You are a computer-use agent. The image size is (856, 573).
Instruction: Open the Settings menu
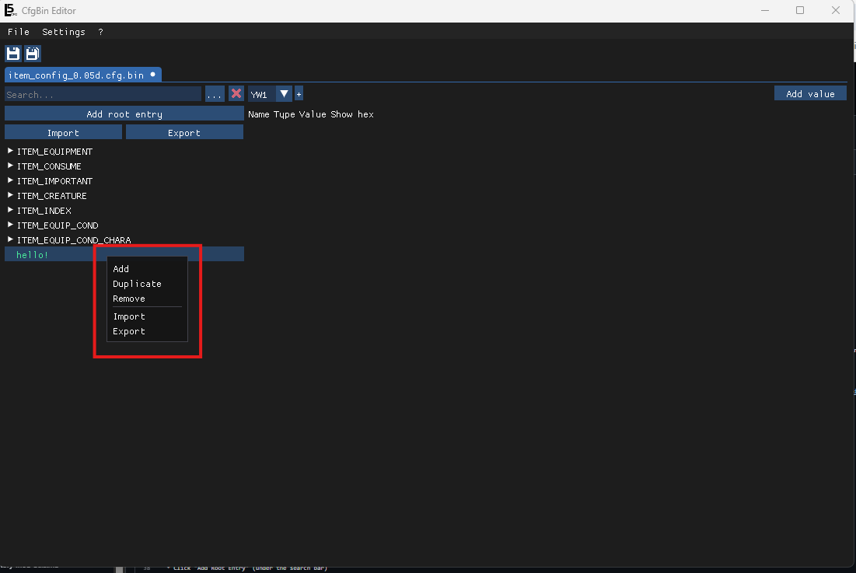point(63,32)
